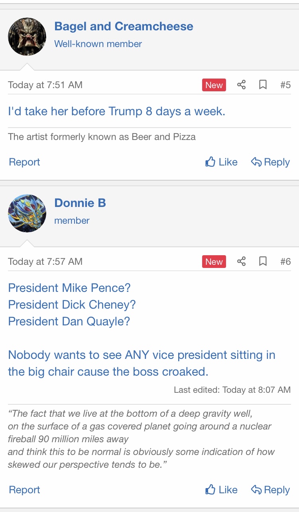Click share icon on post #6
Viewport: 299px width, 512px height.
point(241,262)
